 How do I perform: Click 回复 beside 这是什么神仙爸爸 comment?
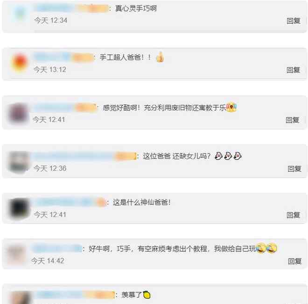point(293,215)
